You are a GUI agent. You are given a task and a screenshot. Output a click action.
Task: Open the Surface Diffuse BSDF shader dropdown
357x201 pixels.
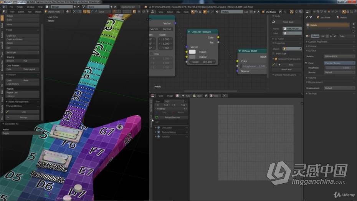coord(339,56)
